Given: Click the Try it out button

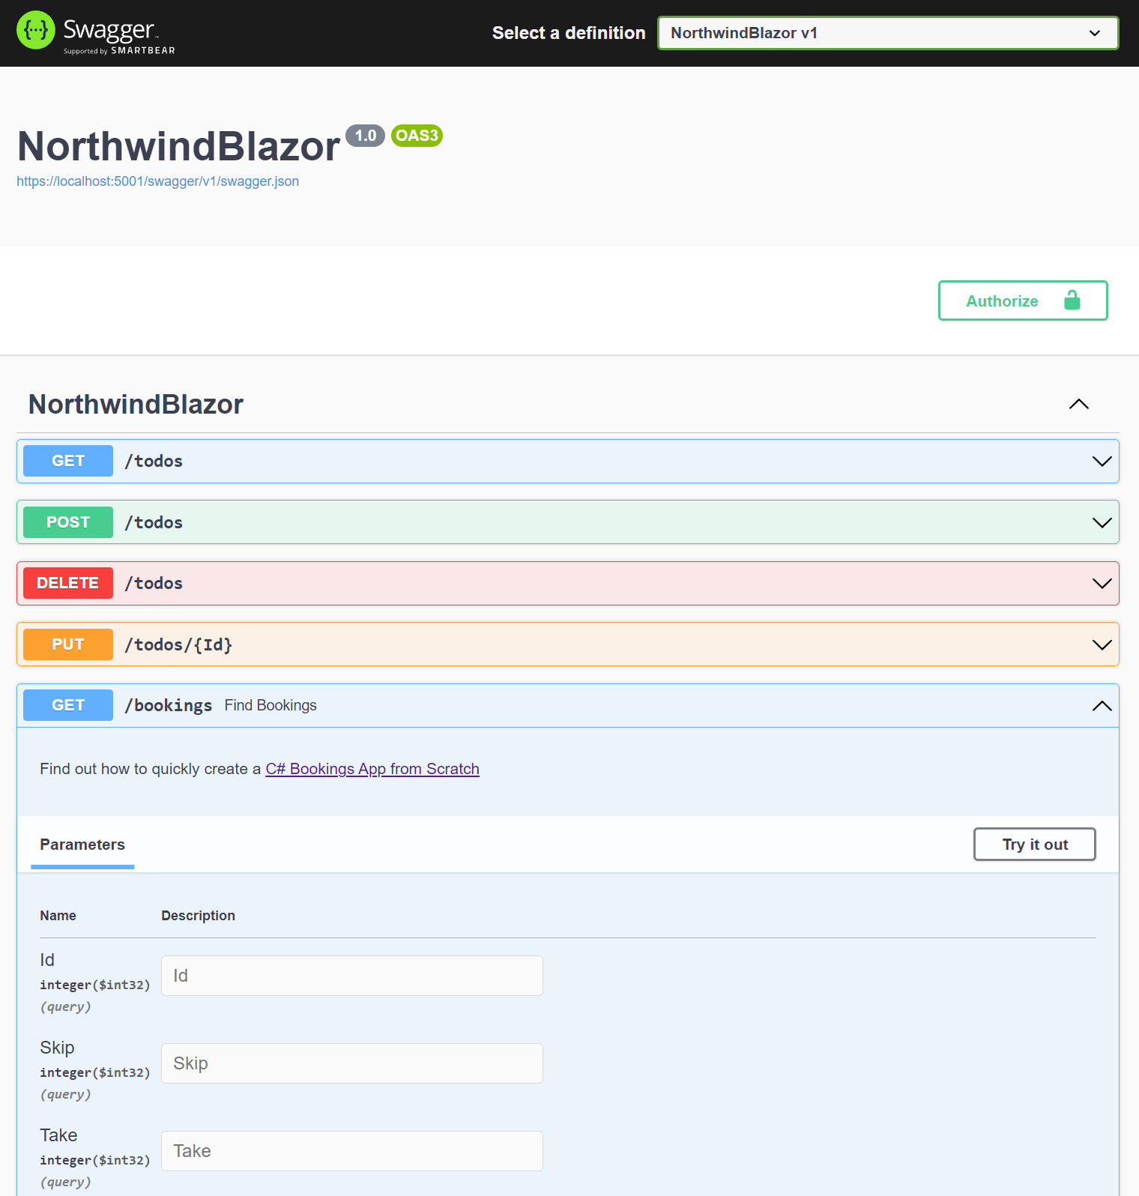Looking at the screenshot, I should (1035, 845).
